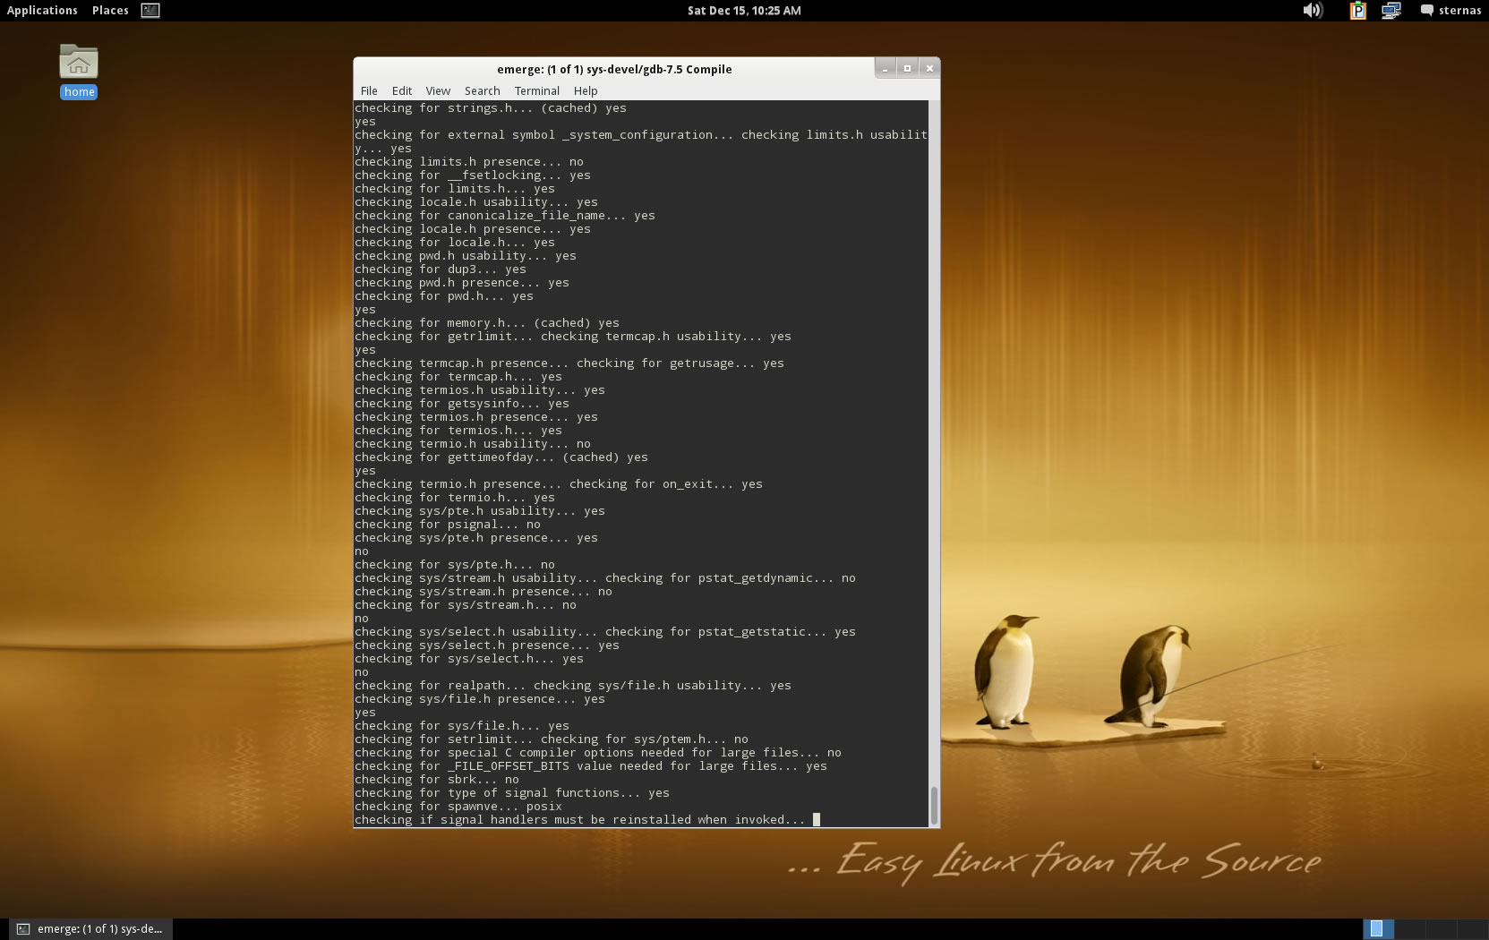Open the clipboard manager tray icon
The image size is (1489, 940).
click(x=1358, y=11)
